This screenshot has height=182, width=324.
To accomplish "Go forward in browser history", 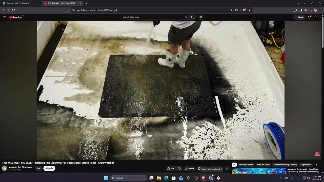I will coord(8,10).
